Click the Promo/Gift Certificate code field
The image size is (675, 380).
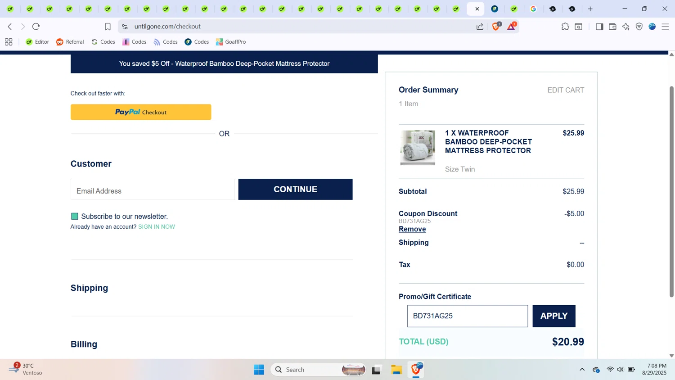(x=468, y=316)
